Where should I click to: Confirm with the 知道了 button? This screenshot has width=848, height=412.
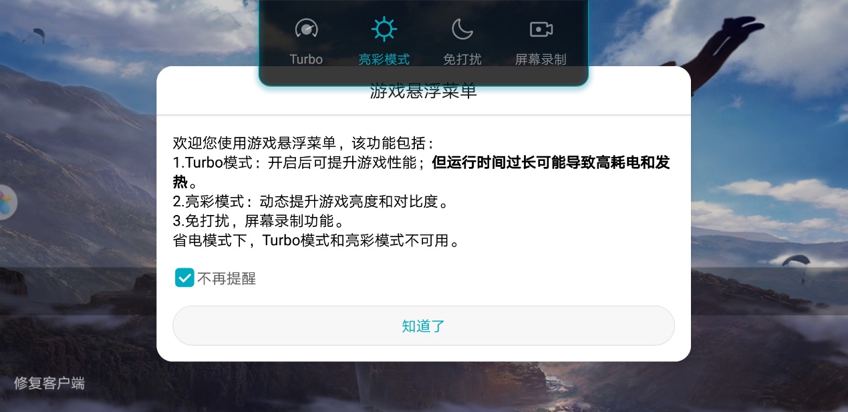(424, 326)
